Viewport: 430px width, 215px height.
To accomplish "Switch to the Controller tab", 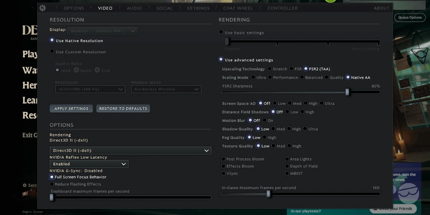I will tap(282, 8).
